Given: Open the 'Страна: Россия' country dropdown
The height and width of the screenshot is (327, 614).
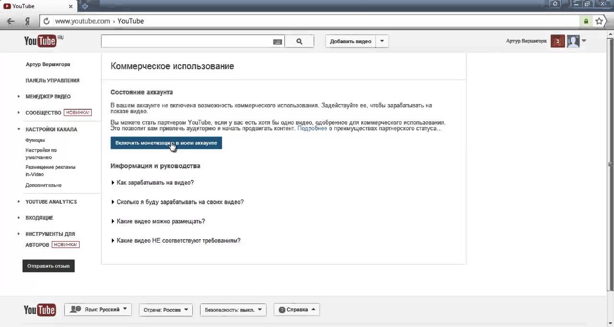Looking at the screenshot, I should click(165, 310).
